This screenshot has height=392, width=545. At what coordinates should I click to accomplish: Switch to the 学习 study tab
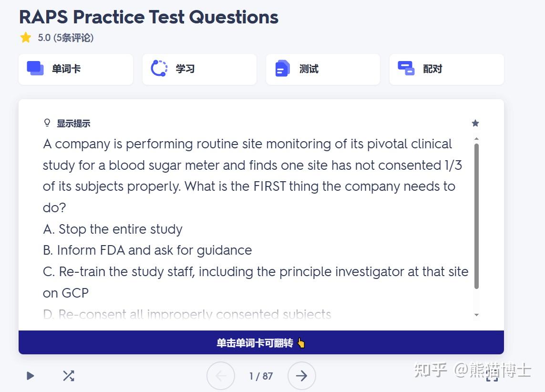199,68
